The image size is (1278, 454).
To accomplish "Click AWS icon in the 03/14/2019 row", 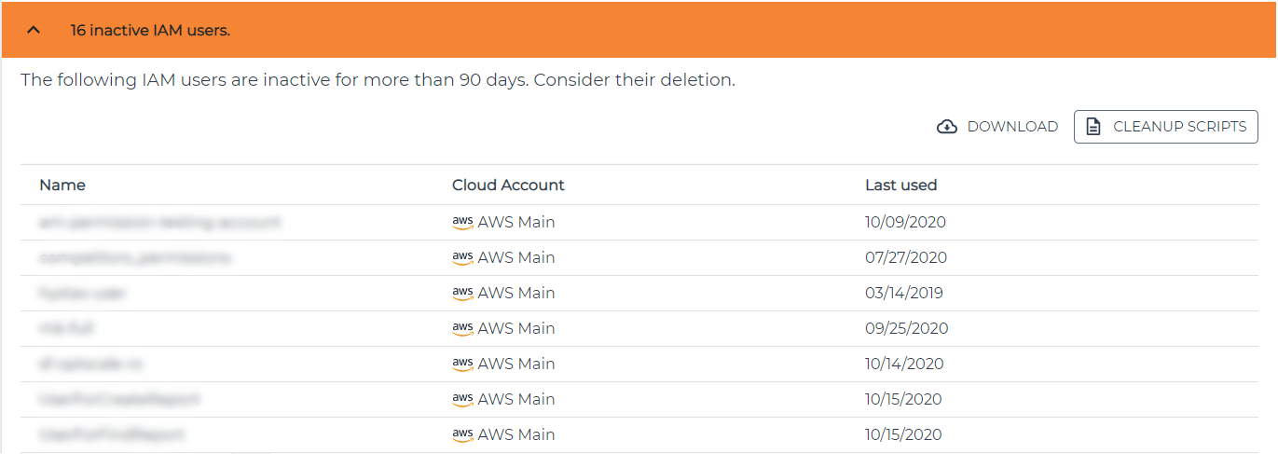I will click(462, 293).
